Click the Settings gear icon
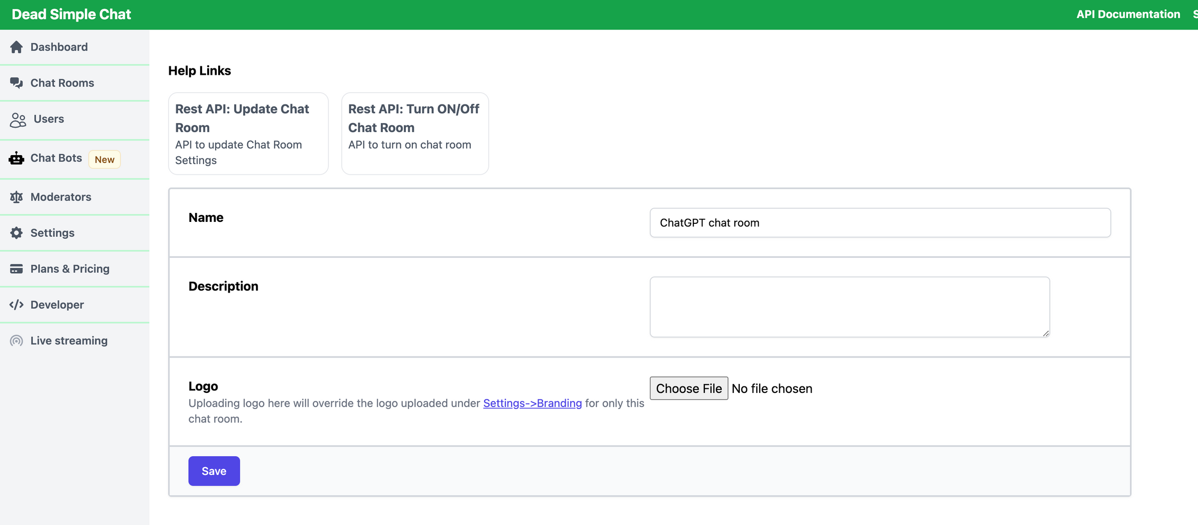Viewport: 1198px width, 525px height. pyautogui.click(x=16, y=233)
